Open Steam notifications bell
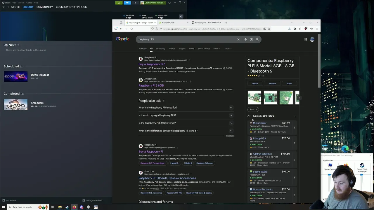This screenshot has width=374, height=210. click(135, 3)
